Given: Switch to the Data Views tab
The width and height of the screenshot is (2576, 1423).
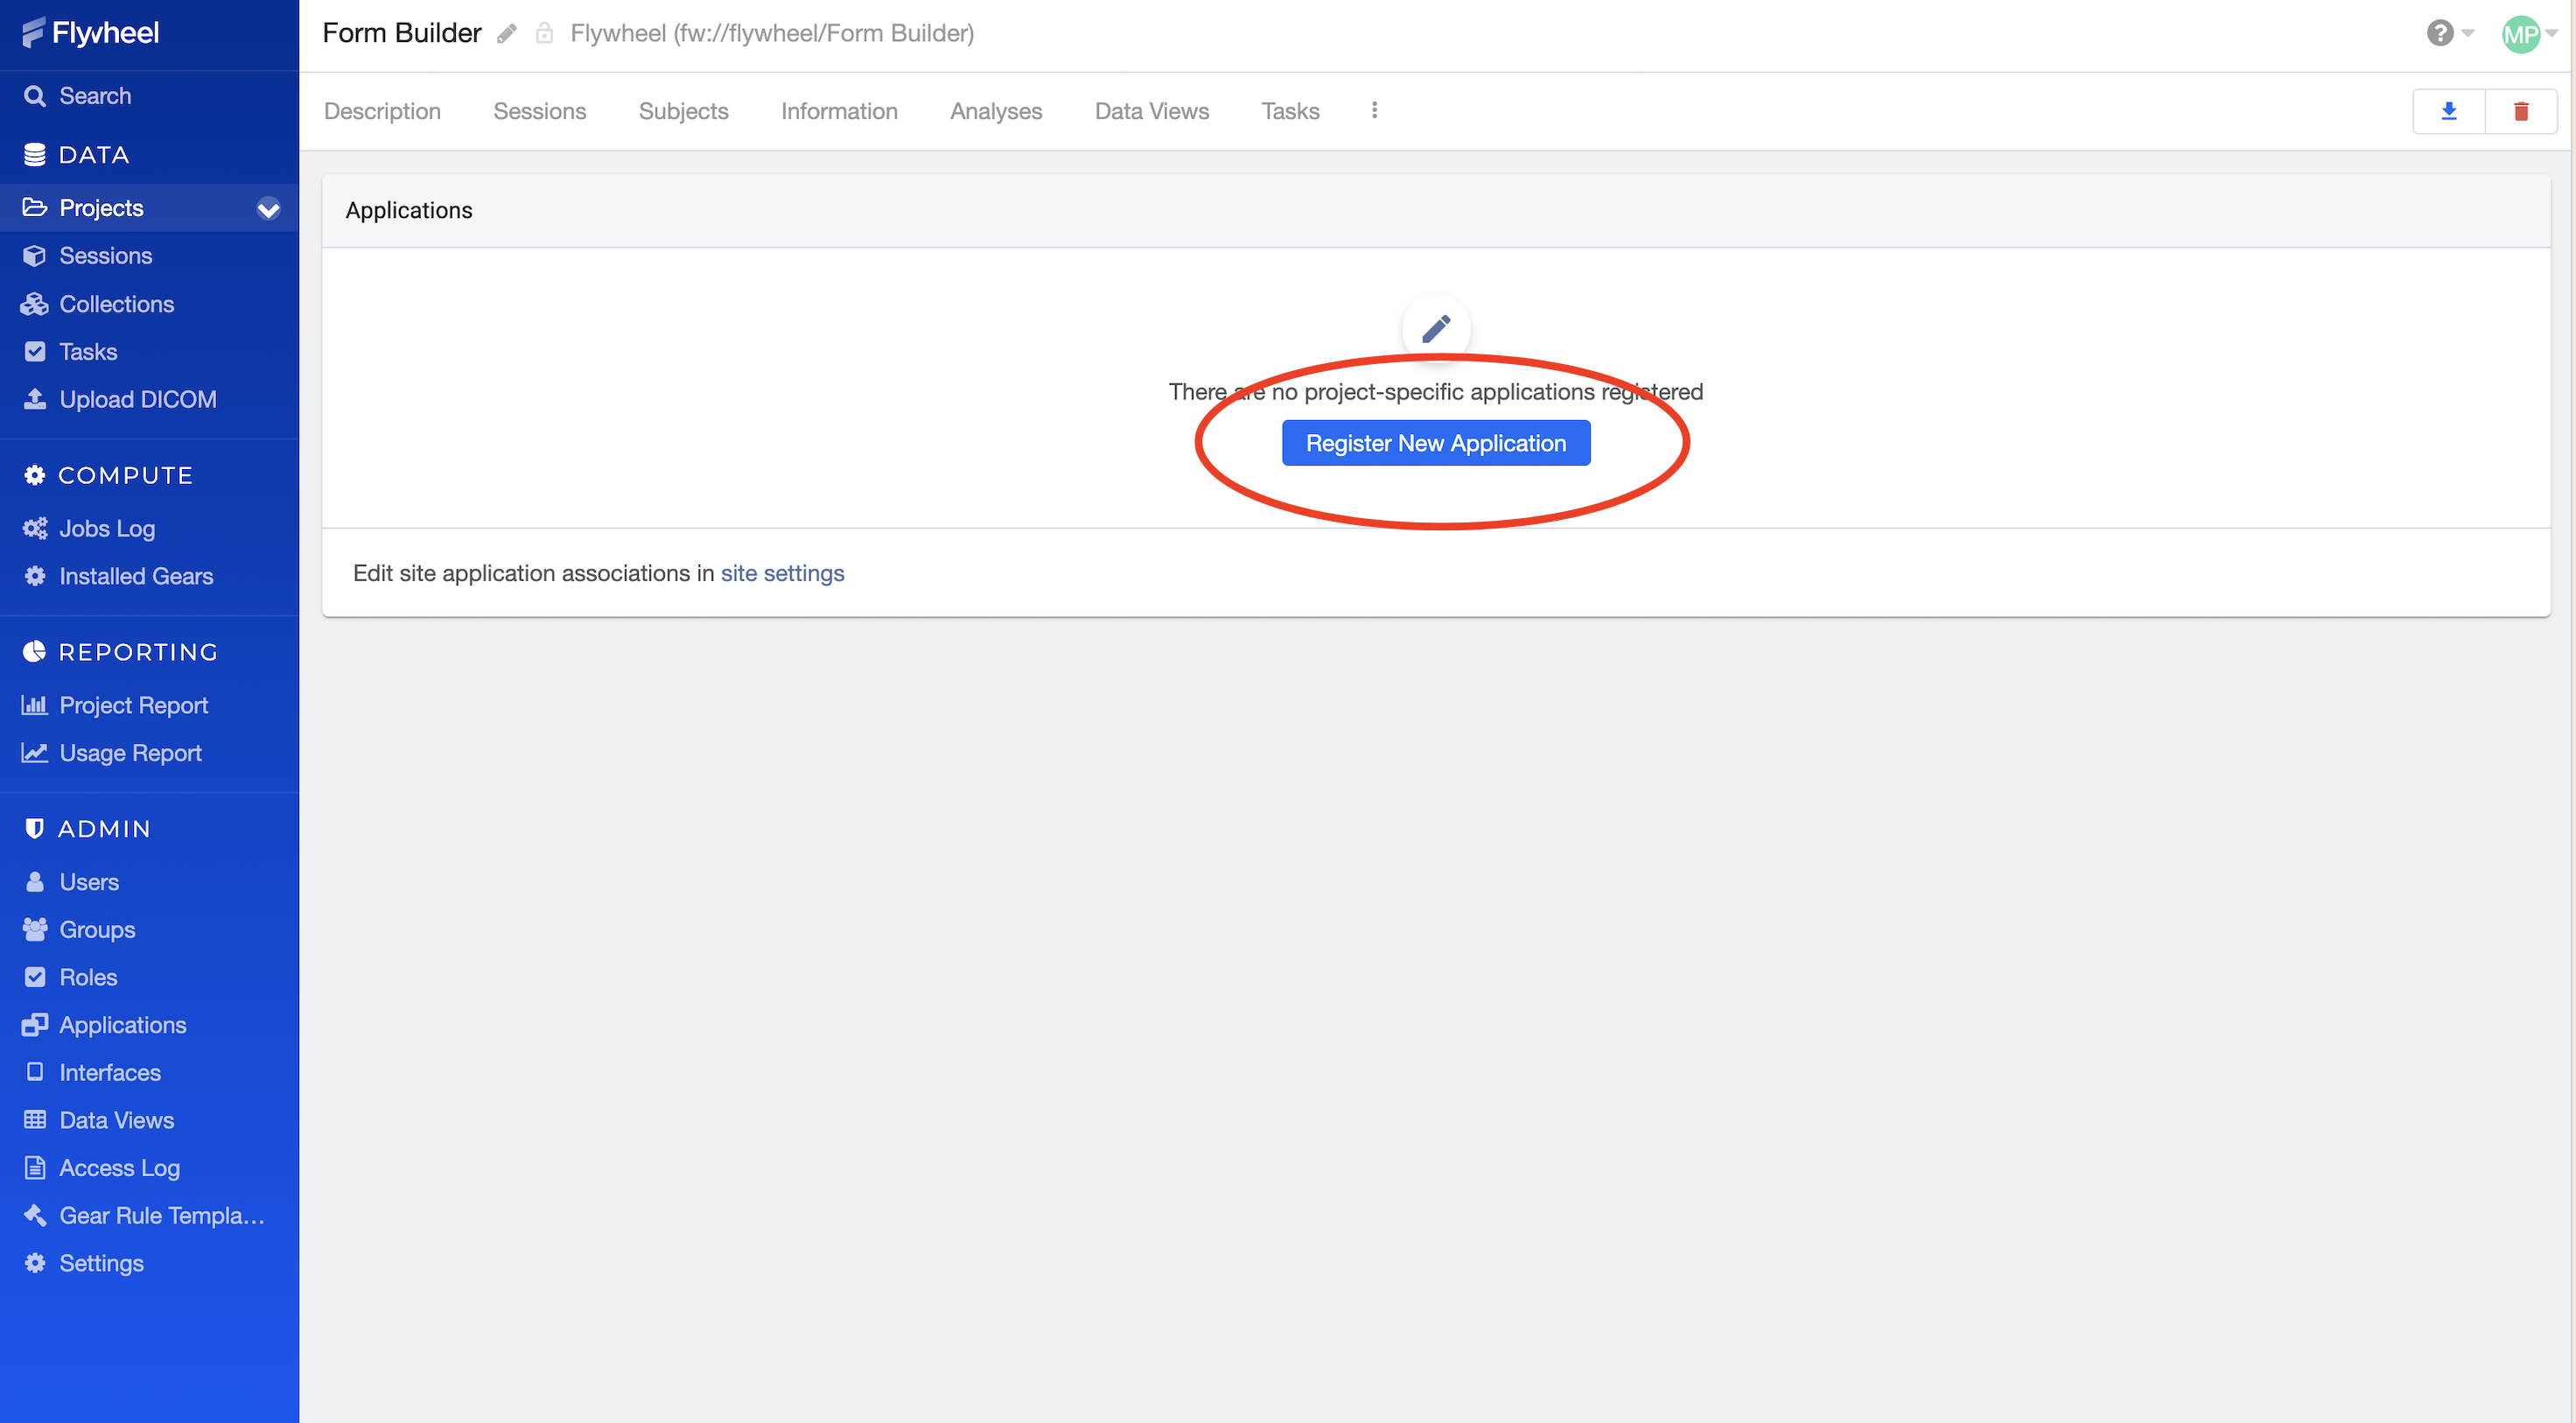Looking at the screenshot, I should (x=1152, y=111).
